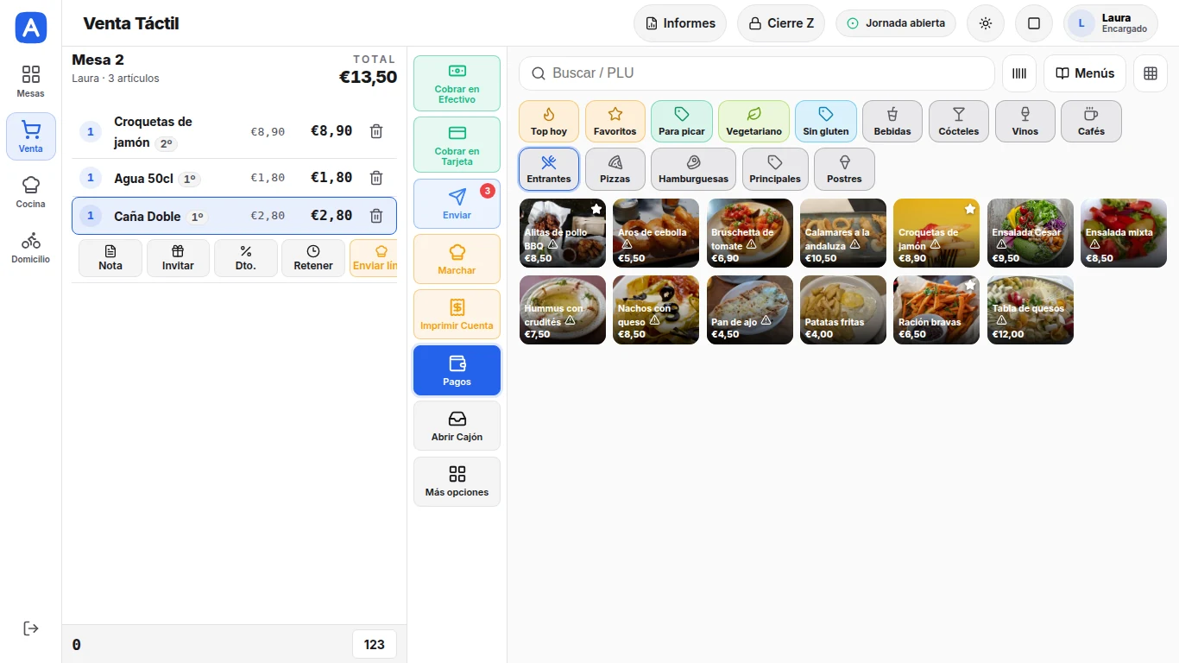
Task: Open Domicilio delivery section
Action: (31, 247)
